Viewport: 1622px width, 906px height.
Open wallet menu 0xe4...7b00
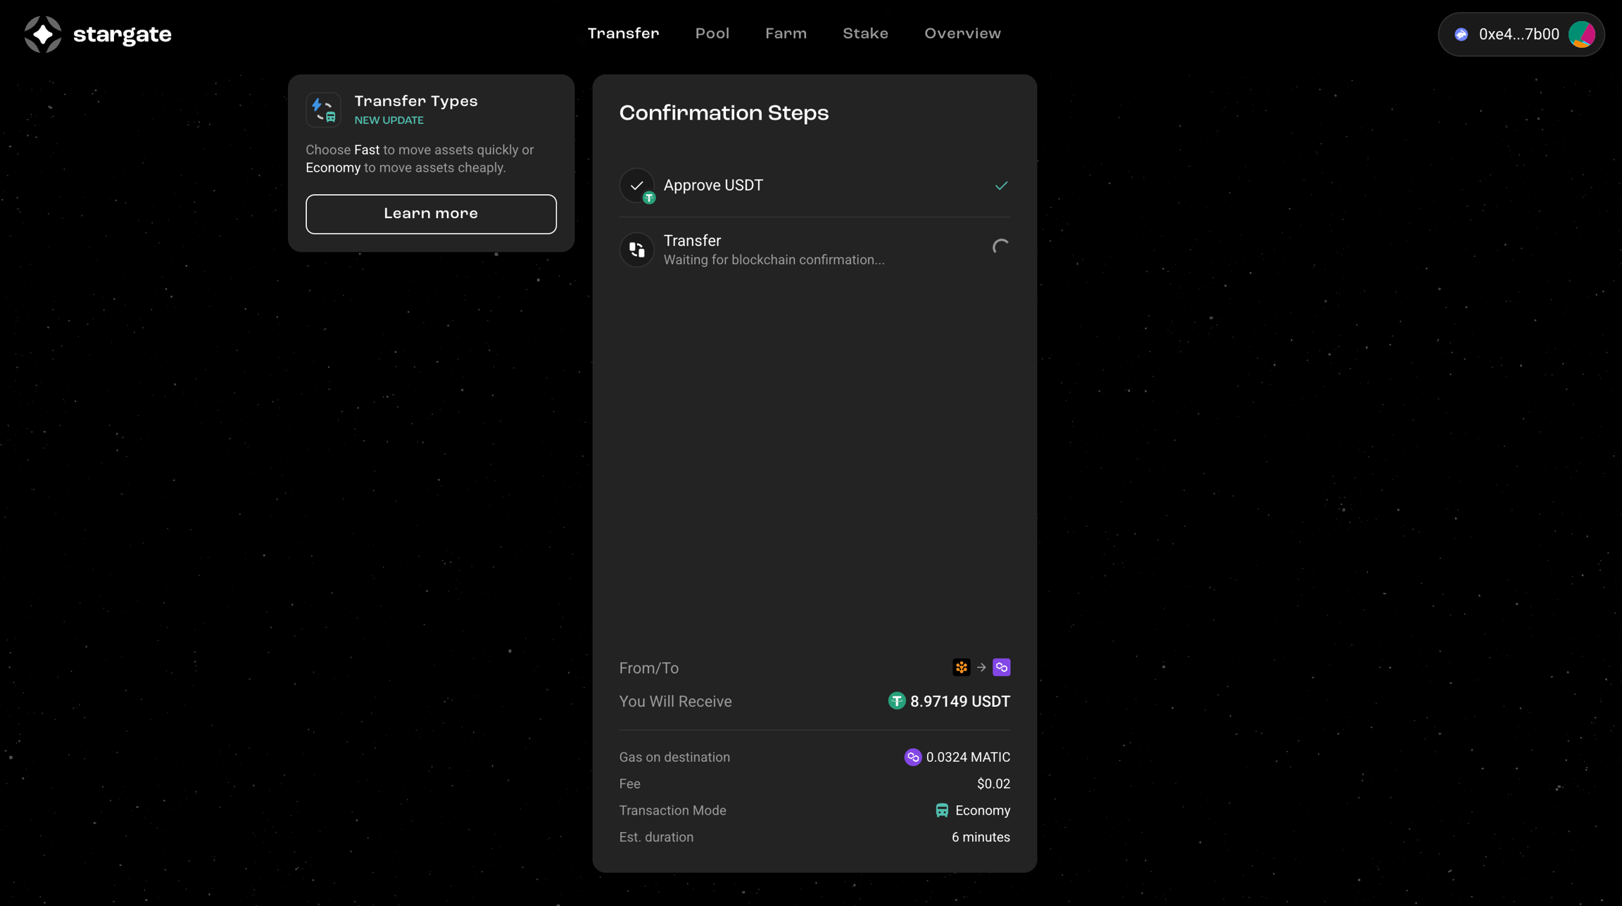1519,34
